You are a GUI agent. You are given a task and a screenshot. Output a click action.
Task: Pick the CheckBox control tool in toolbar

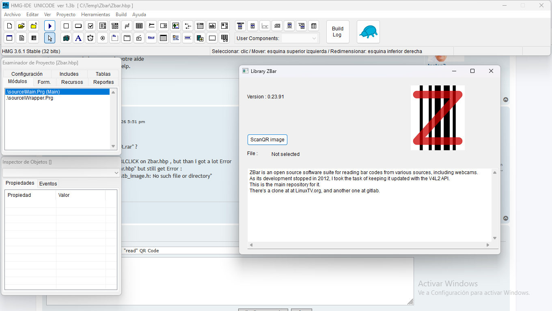point(91,26)
